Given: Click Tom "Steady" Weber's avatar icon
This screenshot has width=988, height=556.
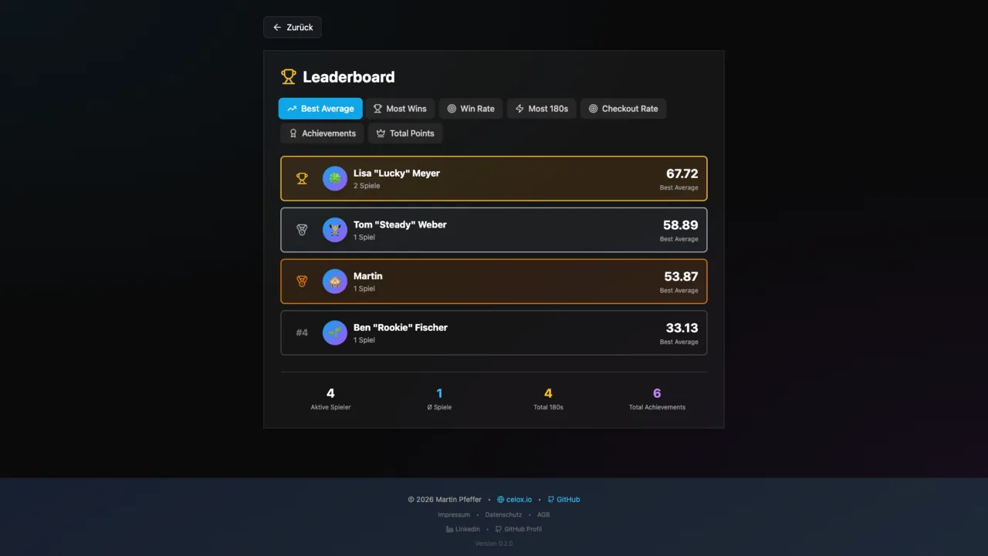Looking at the screenshot, I should [x=335, y=230].
